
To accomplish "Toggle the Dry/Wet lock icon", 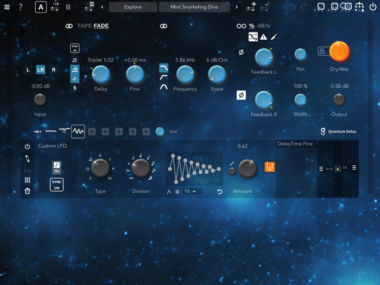I will tap(322, 51).
